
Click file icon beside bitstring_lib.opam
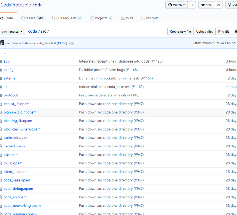1,121
